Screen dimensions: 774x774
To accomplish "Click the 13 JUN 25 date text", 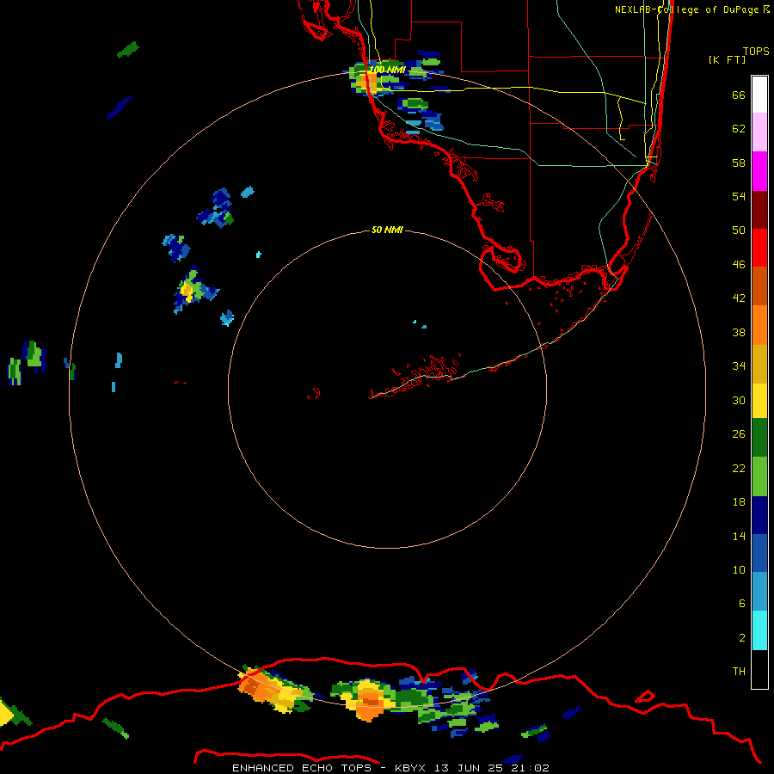I will (x=470, y=768).
